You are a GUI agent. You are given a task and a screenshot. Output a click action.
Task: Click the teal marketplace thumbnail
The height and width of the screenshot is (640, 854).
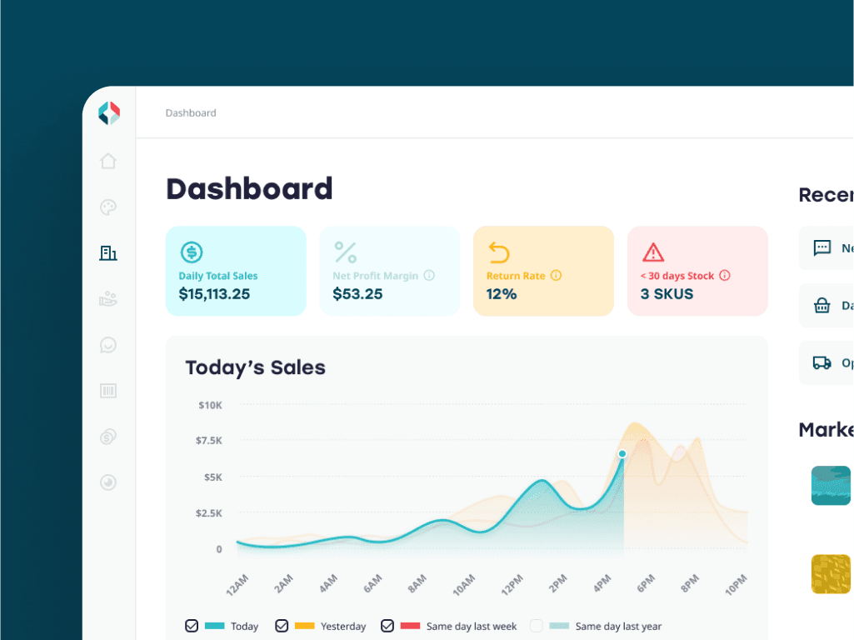click(831, 485)
